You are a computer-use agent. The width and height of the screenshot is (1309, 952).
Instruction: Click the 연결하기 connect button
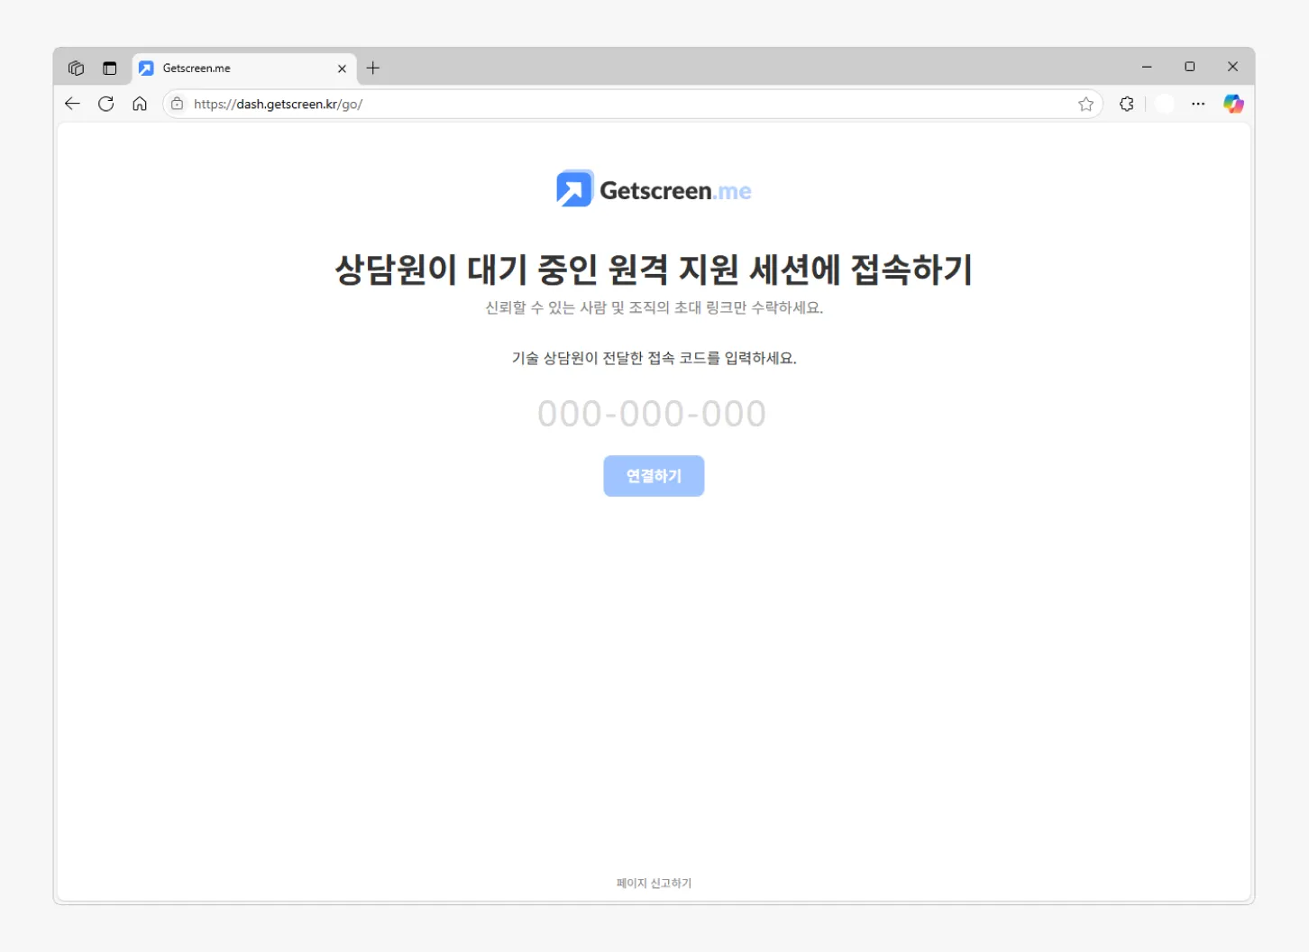[654, 476]
